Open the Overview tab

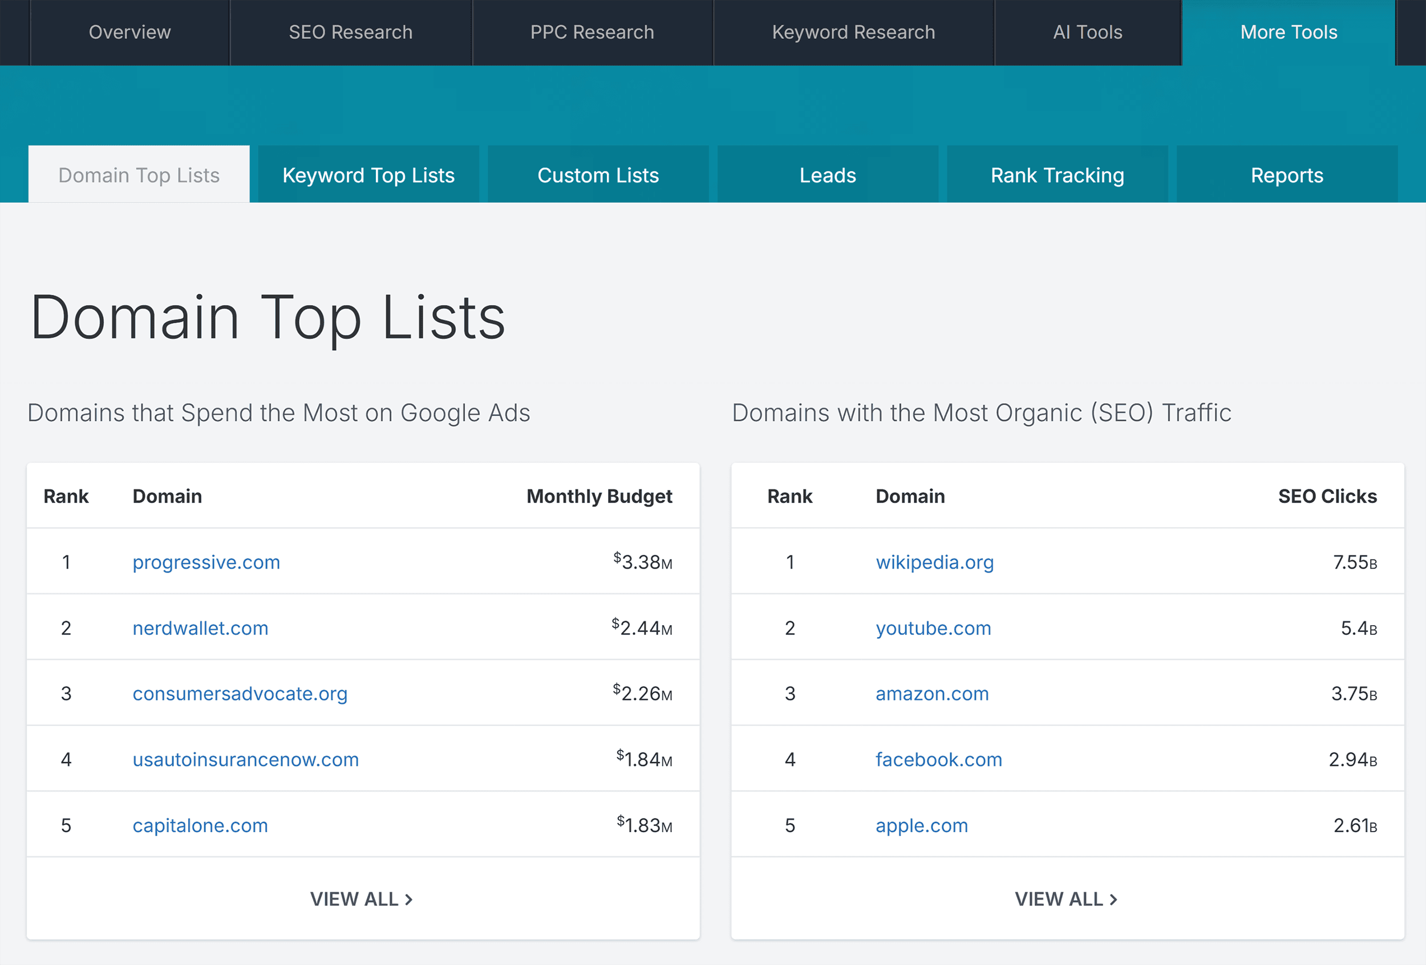click(x=129, y=32)
